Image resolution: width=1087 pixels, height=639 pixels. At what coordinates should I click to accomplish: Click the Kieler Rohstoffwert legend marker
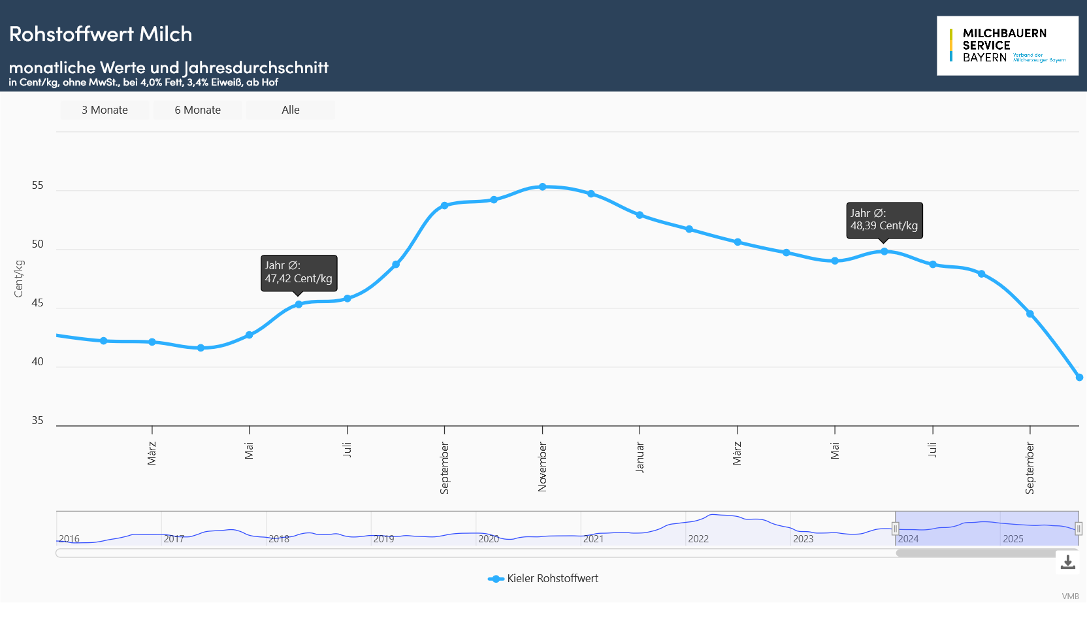click(x=496, y=579)
